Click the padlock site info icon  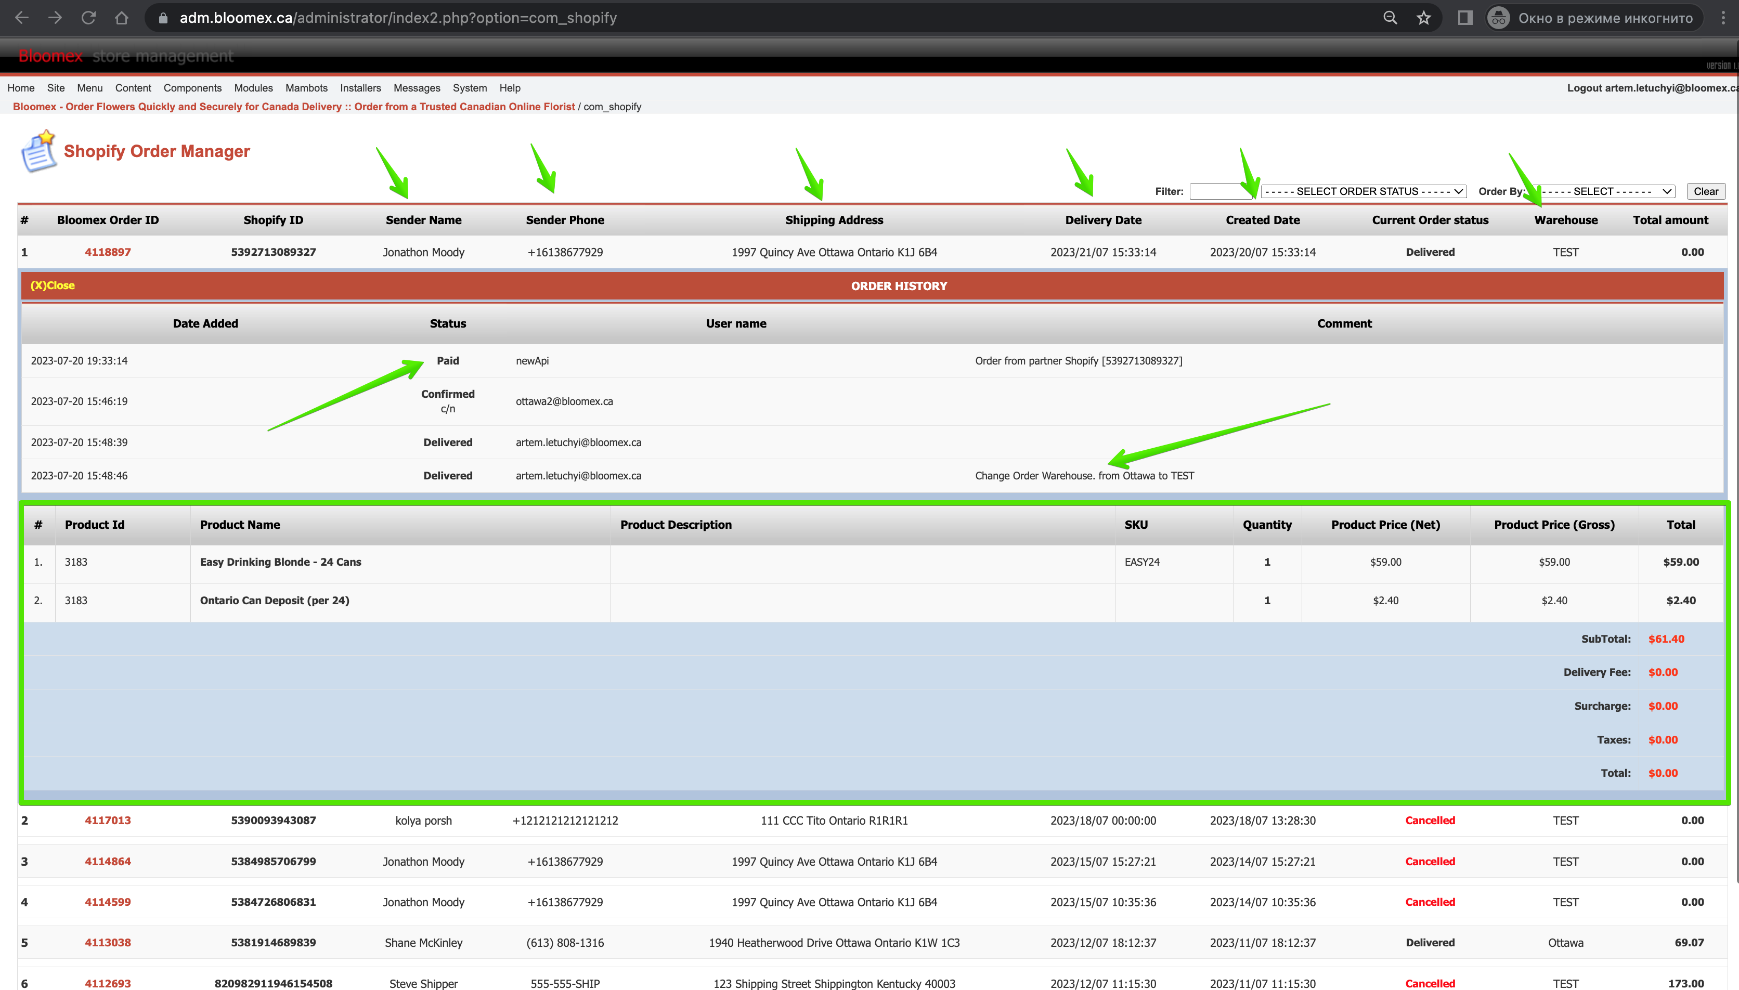pos(163,18)
